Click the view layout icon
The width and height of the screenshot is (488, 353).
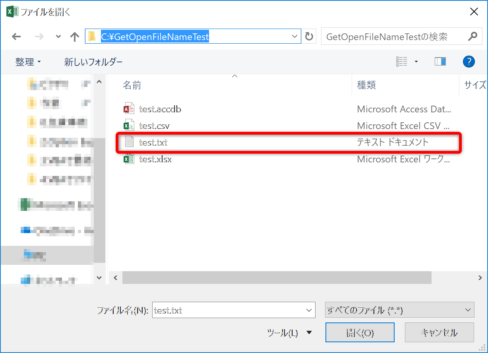point(402,62)
